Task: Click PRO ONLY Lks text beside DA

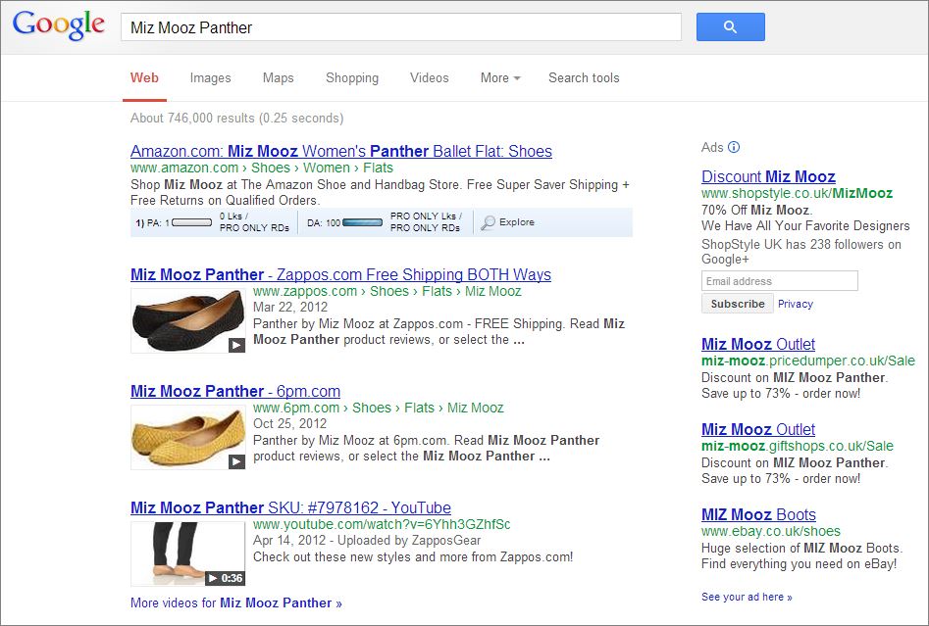Action: pos(426,217)
